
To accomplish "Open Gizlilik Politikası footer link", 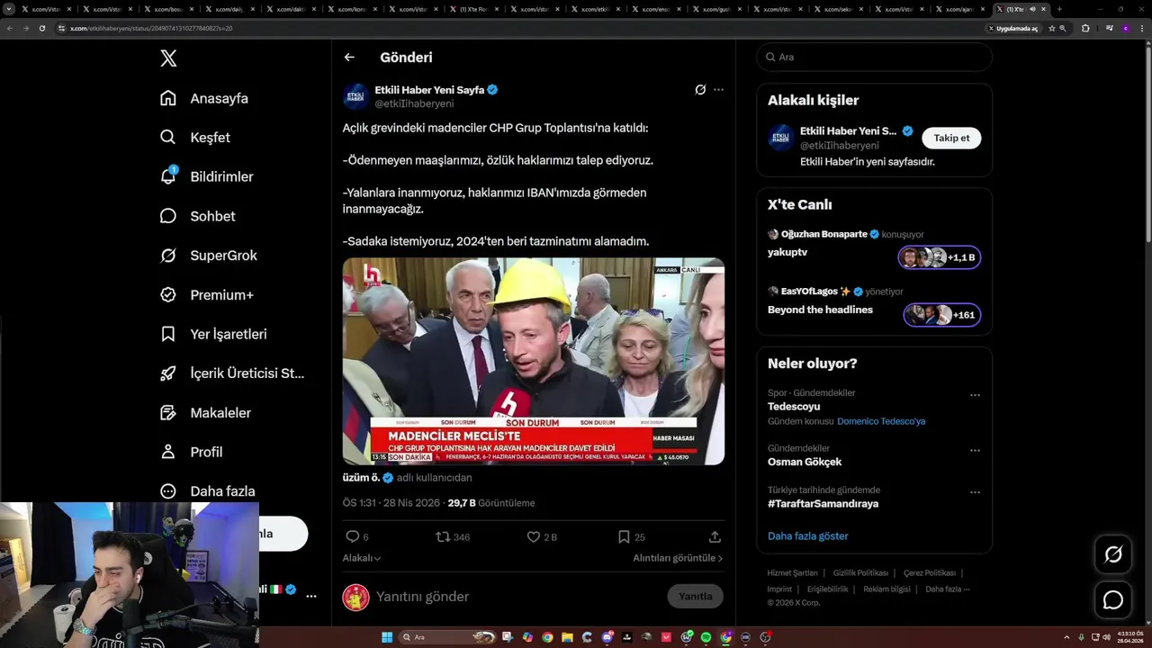I will pyautogui.click(x=860, y=573).
